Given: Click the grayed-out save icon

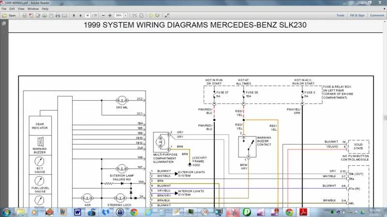Looking at the screenshot, I should [51, 15].
